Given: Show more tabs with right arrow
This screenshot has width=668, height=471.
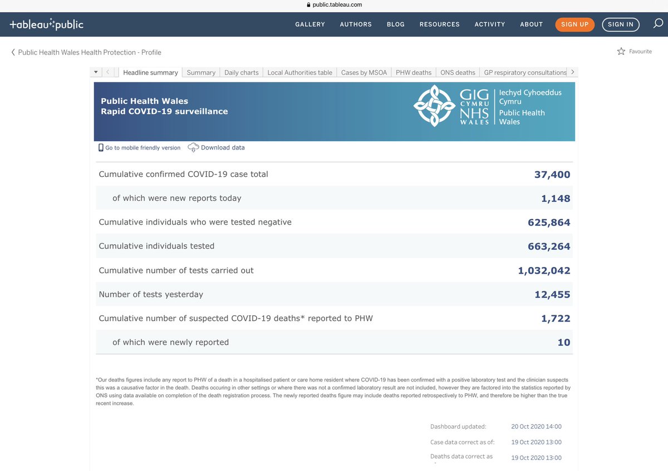Looking at the screenshot, I should point(573,72).
